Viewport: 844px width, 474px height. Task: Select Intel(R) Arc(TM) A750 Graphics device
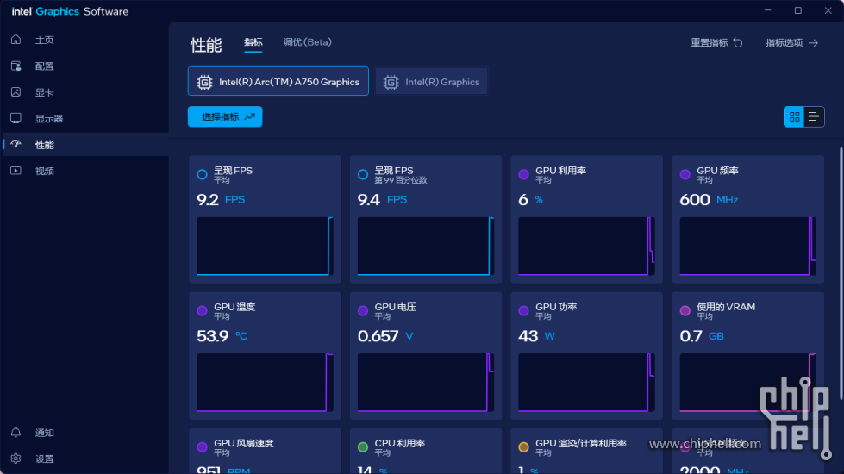(278, 81)
